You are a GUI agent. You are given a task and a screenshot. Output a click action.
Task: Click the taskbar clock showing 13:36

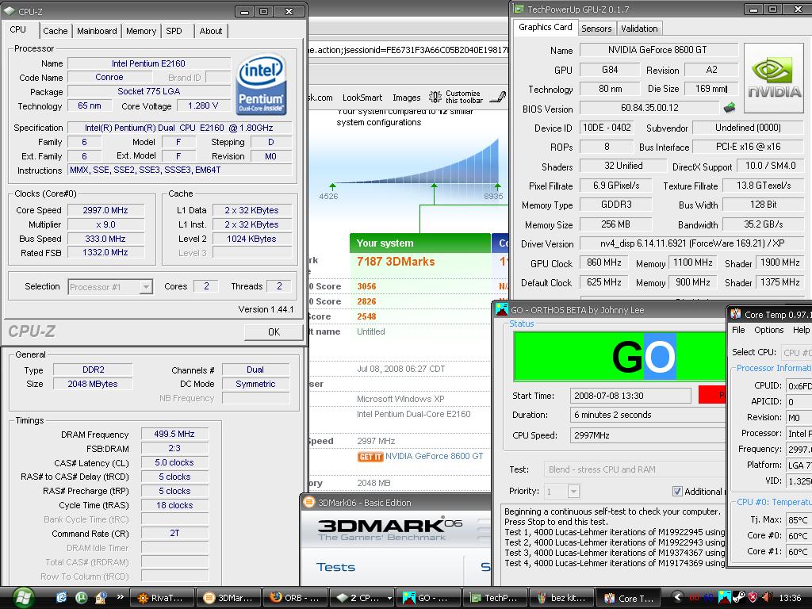791,598
